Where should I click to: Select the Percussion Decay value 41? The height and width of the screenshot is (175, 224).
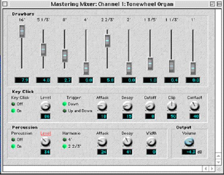[x=127, y=152]
